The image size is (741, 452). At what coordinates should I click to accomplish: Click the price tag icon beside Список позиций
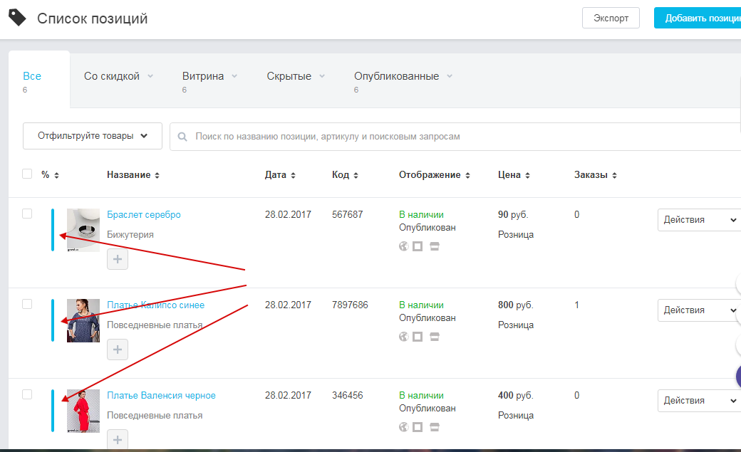[x=18, y=18]
